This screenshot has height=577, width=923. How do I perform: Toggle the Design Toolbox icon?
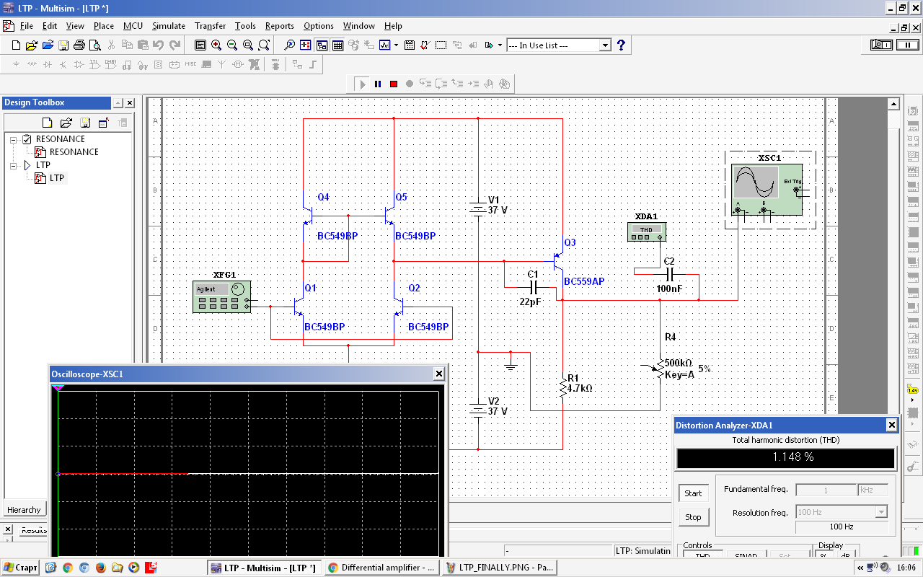click(x=322, y=45)
